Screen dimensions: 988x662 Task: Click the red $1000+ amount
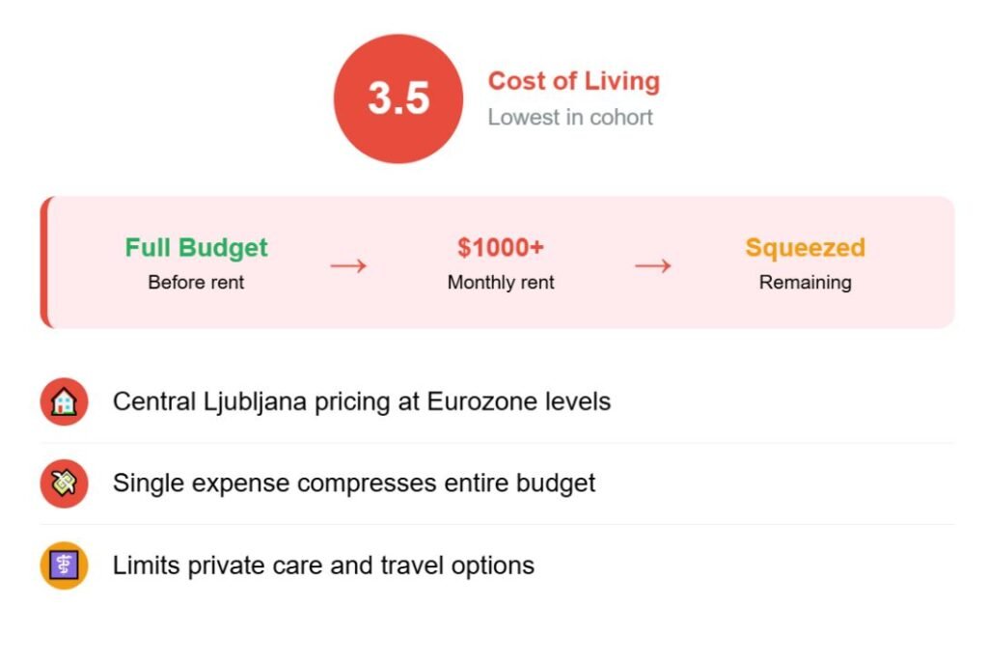pos(501,248)
